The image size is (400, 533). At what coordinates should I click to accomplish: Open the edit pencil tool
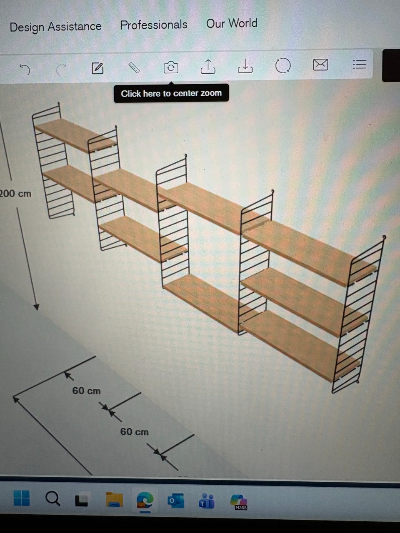coord(97,68)
